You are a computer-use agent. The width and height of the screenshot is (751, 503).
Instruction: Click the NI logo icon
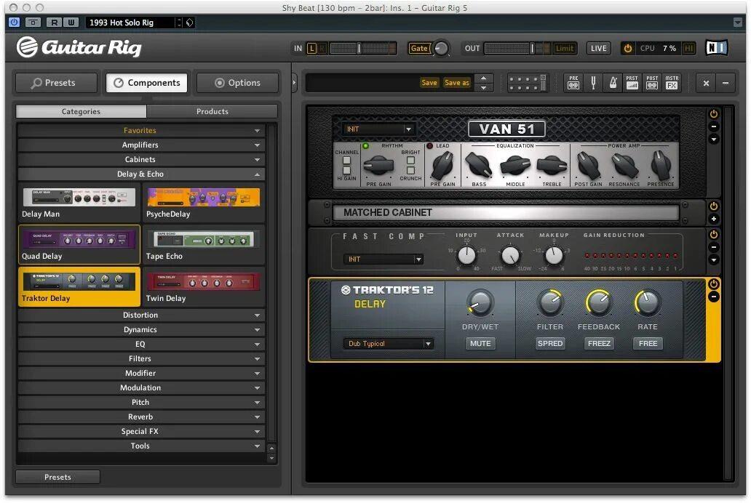tap(717, 48)
